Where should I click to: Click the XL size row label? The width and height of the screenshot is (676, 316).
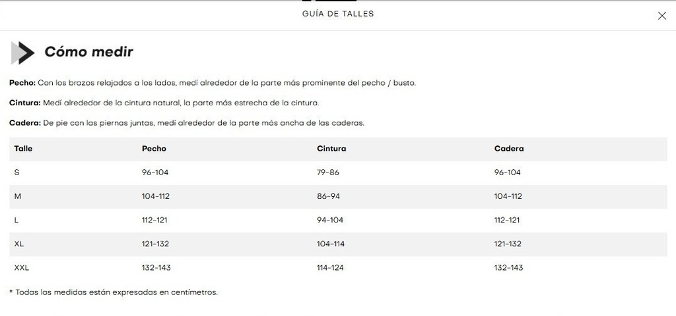coord(19,244)
